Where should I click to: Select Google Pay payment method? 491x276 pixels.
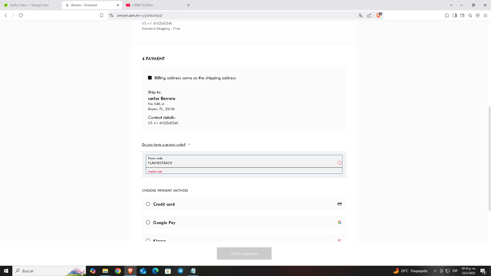pos(148,222)
